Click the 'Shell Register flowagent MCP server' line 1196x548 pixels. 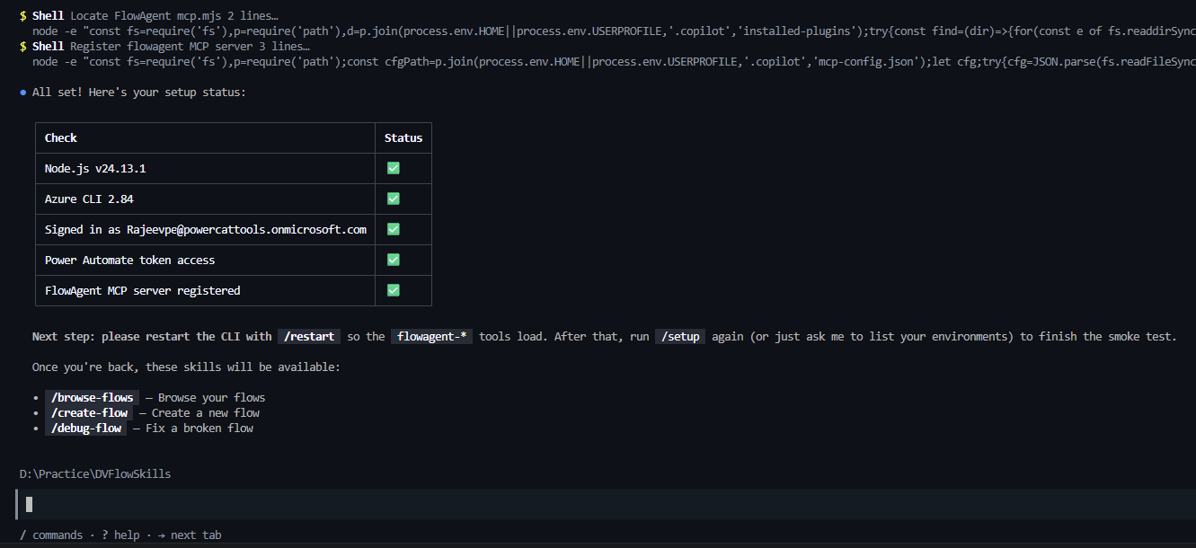[x=164, y=46]
